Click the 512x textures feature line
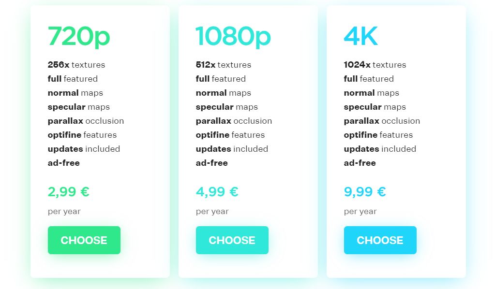This screenshot has height=289, width=495. 224,65
